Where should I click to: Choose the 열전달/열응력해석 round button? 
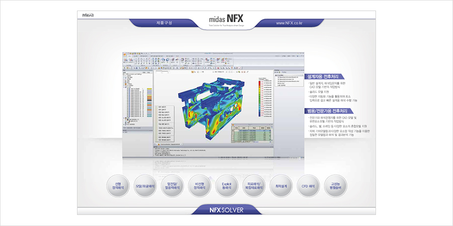tap(172, 186)
